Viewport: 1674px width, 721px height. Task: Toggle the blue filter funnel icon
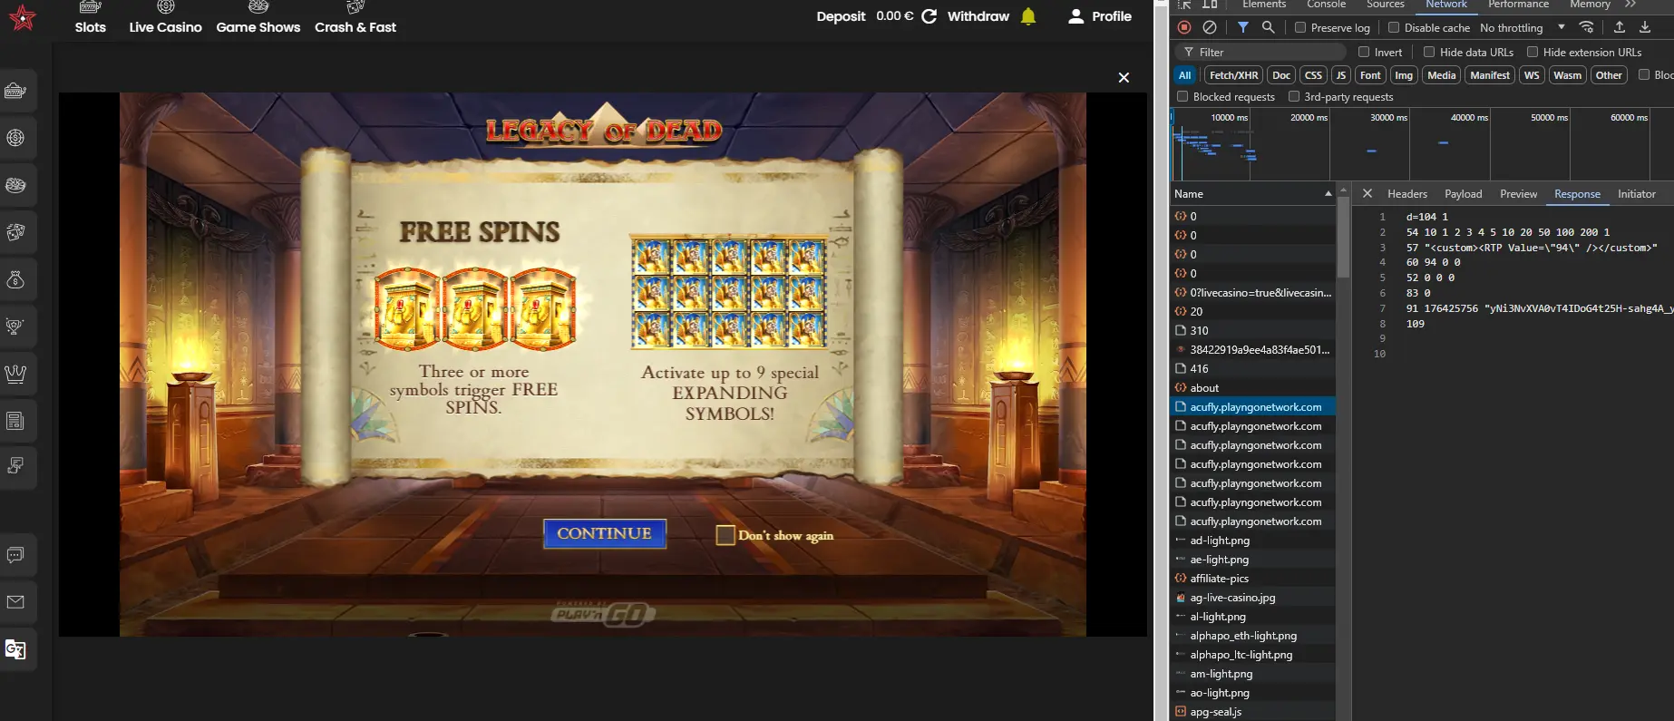1243,27
